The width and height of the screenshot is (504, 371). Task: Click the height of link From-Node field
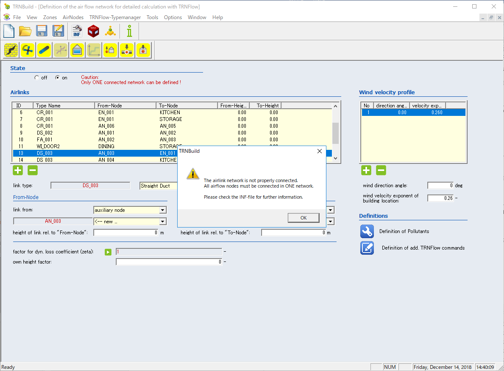pyautogui.click(x=126, y=233)
